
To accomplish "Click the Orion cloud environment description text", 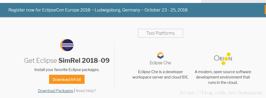I will click(223, 77).
